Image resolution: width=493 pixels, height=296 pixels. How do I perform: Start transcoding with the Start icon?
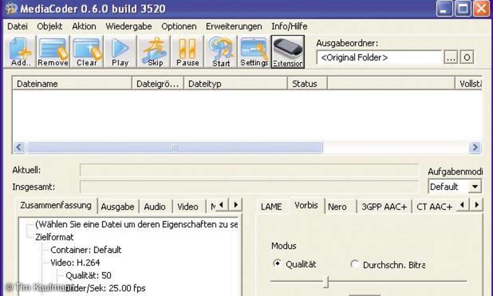[221, 52]
